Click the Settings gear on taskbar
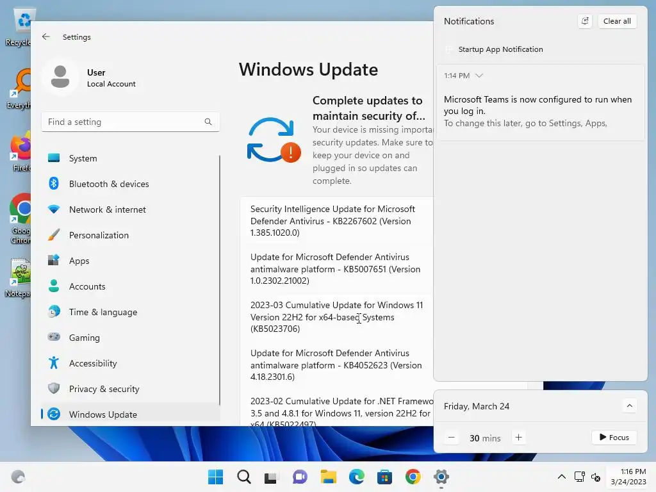 (441, 477)
